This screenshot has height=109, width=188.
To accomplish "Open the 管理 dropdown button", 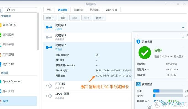I will click(x=100, y=18).
